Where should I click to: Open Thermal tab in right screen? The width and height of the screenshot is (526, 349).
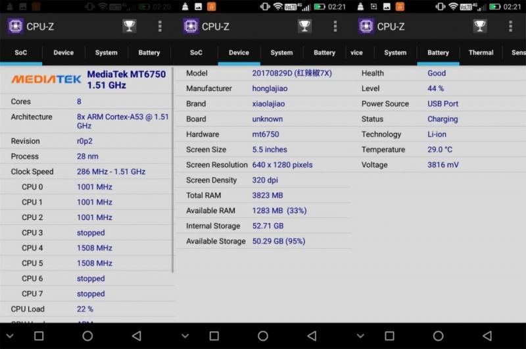tap(481, 53)
